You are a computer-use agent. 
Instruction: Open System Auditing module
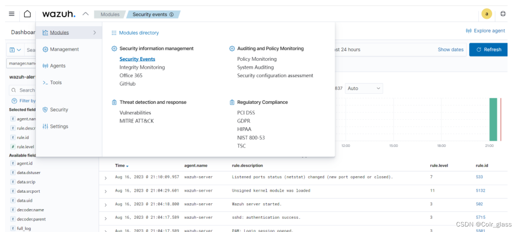click(x=255, y=67)
